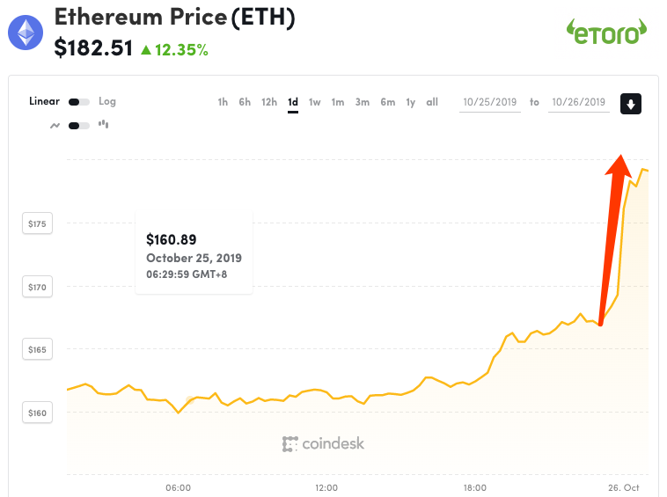
Task: Click the 18:00 time axis marker
Action: (475, 486)
